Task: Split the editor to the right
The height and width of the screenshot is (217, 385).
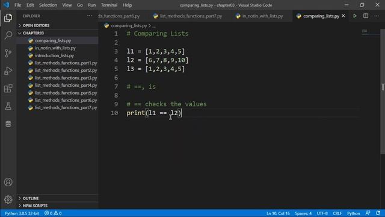Action: (x=366, y=16)
